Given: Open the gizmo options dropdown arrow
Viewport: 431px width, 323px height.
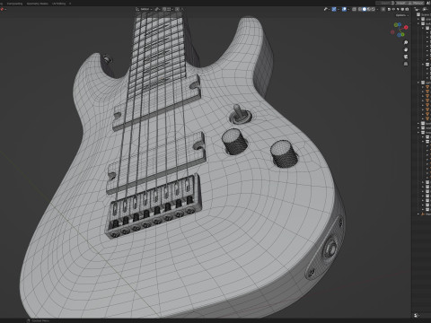Looking at the screenshot, I should click(x=339, y=9).
